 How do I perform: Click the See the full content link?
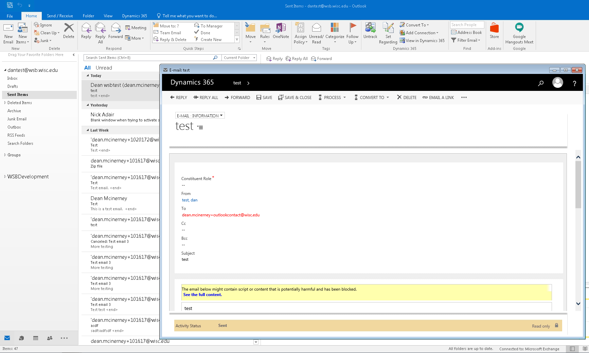tap(202, 295)
